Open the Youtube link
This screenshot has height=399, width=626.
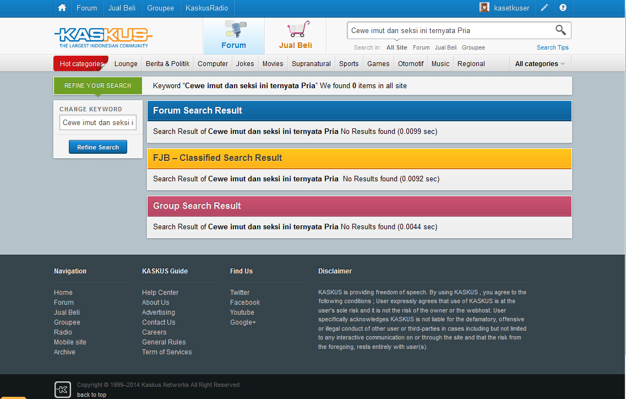pos(242,312)
